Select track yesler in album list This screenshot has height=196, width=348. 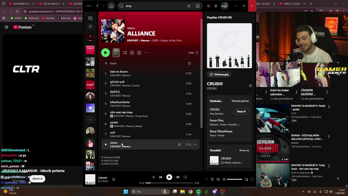click(x=150, y=124)
